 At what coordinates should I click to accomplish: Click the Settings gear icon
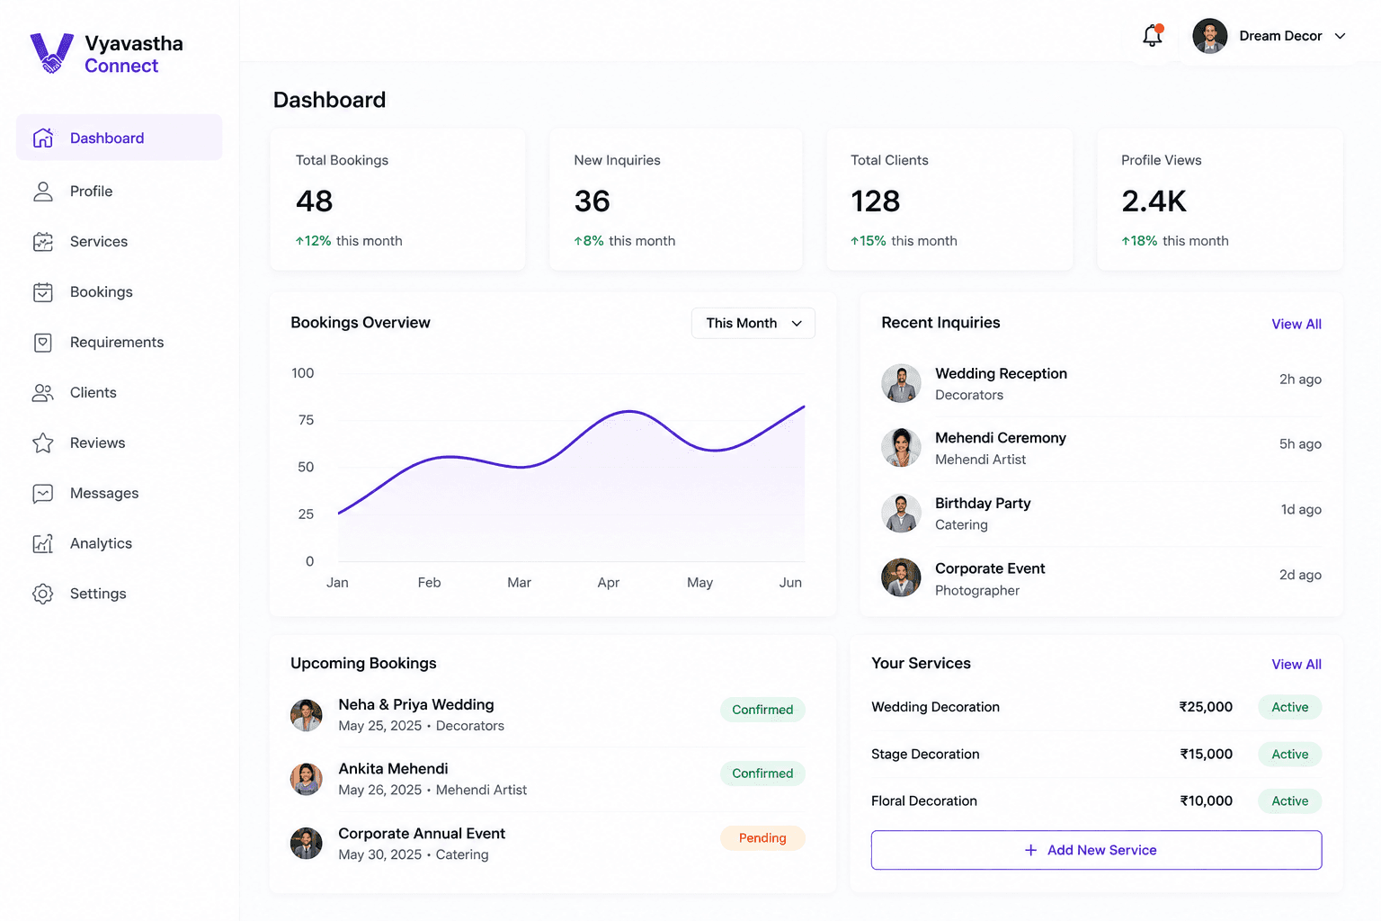click(43, 594)
